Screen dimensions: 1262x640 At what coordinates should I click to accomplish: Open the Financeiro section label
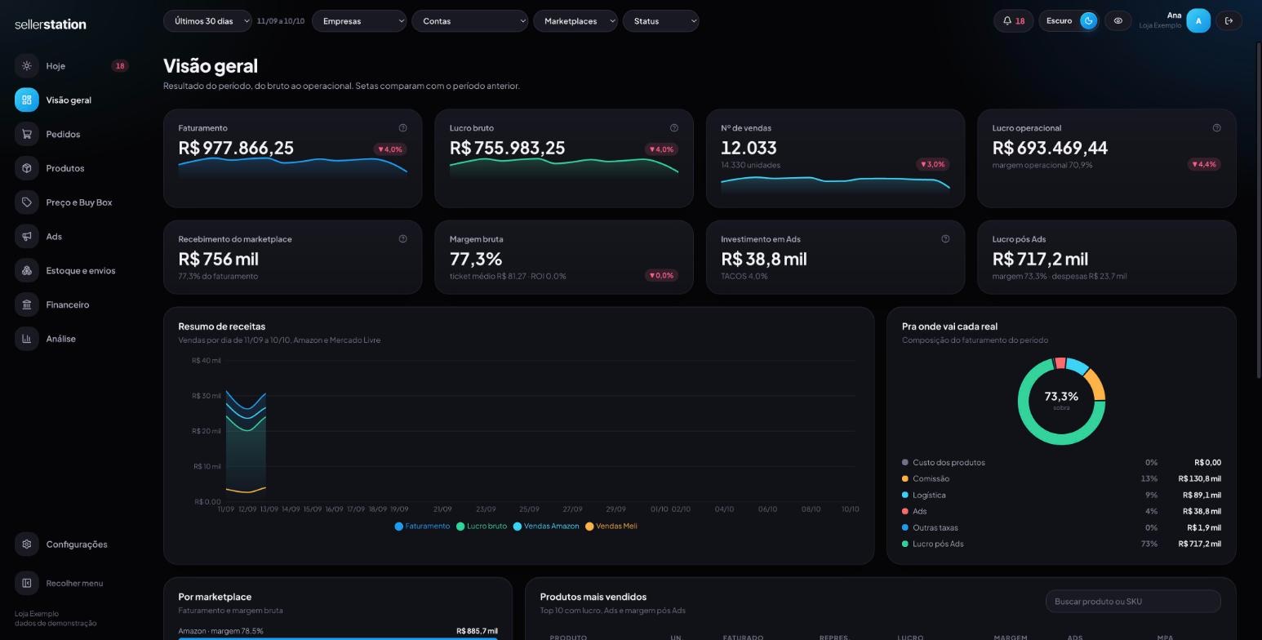pos(68,305)
